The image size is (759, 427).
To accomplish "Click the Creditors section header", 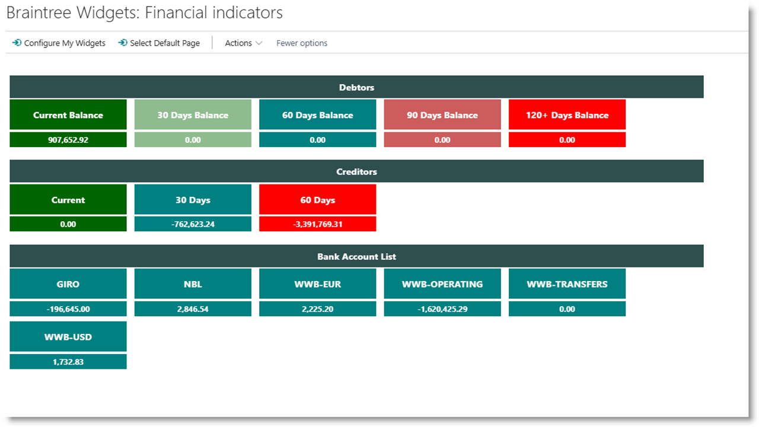I will pyautogui.click(x=356, y=171).
